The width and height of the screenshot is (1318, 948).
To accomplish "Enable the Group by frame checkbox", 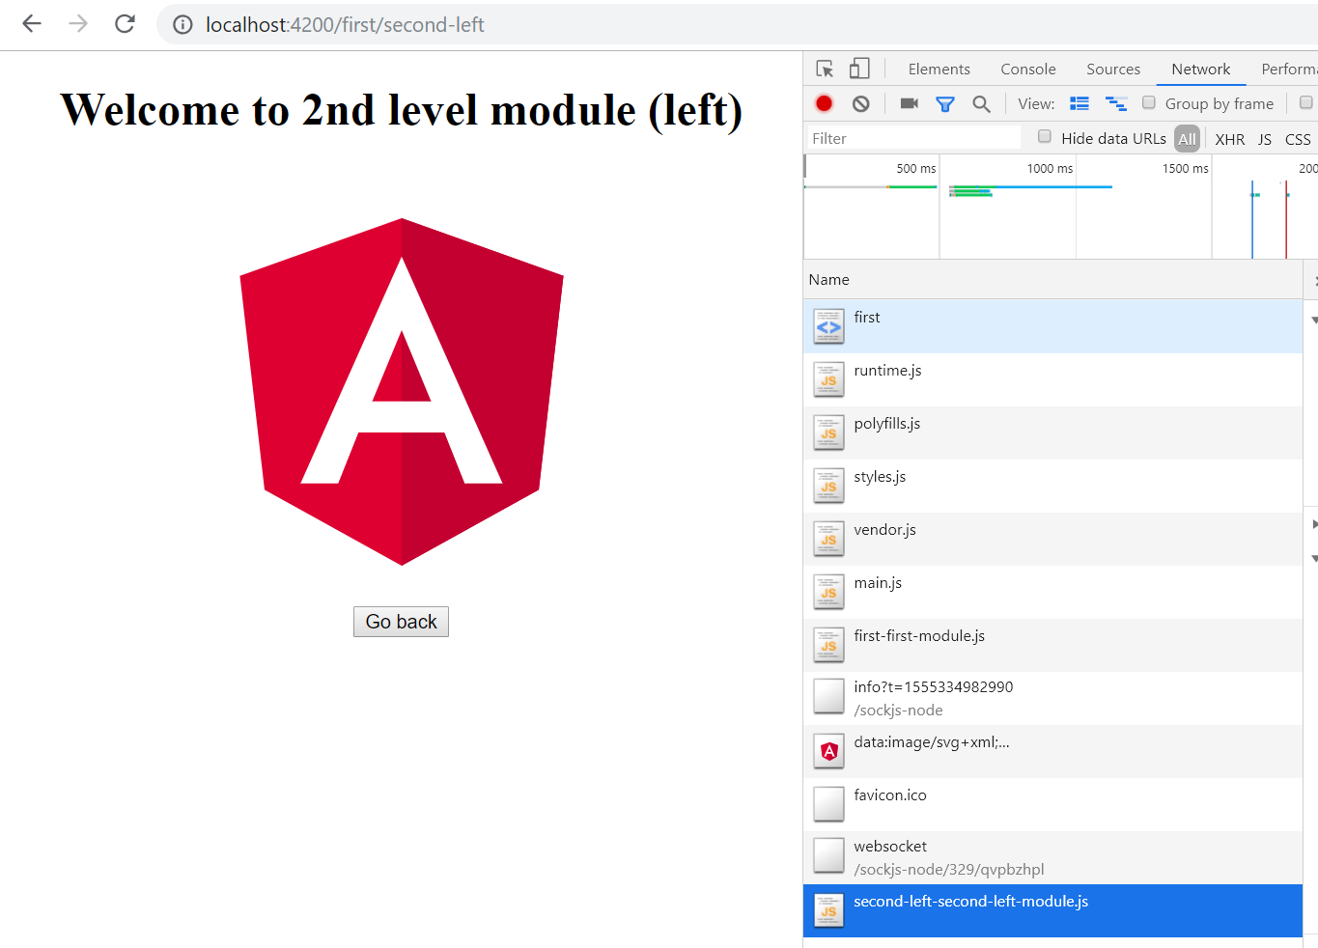I will [1149, 102].
